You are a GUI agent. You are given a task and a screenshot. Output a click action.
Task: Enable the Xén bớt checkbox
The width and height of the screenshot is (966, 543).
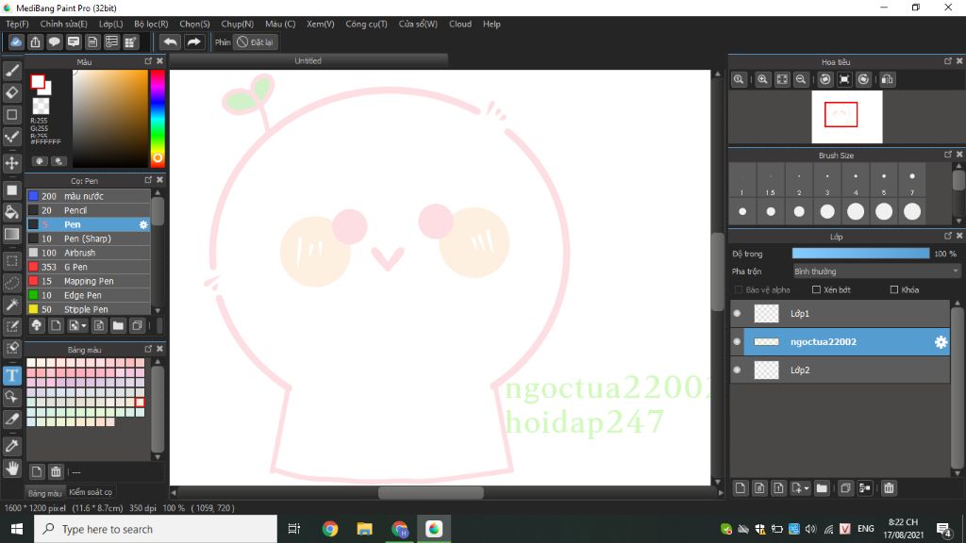[x=816, y=289]
